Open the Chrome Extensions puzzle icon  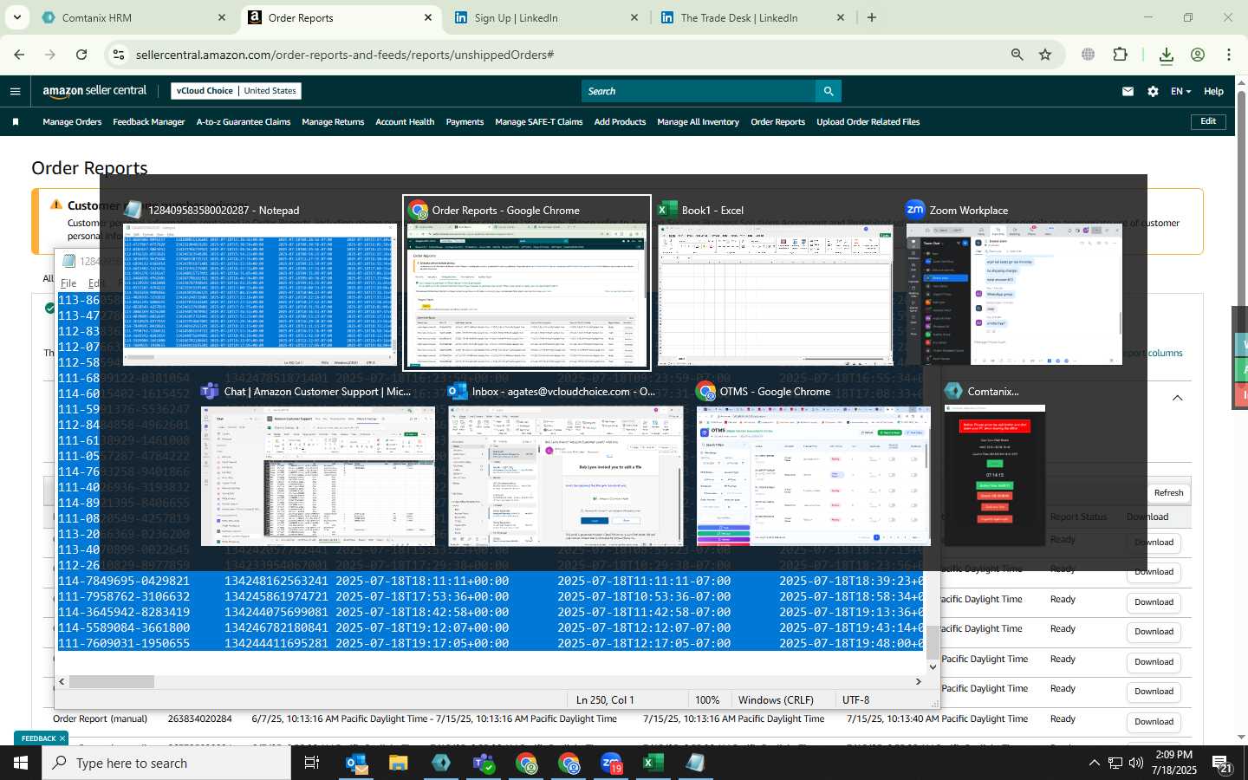(1120, 55)
